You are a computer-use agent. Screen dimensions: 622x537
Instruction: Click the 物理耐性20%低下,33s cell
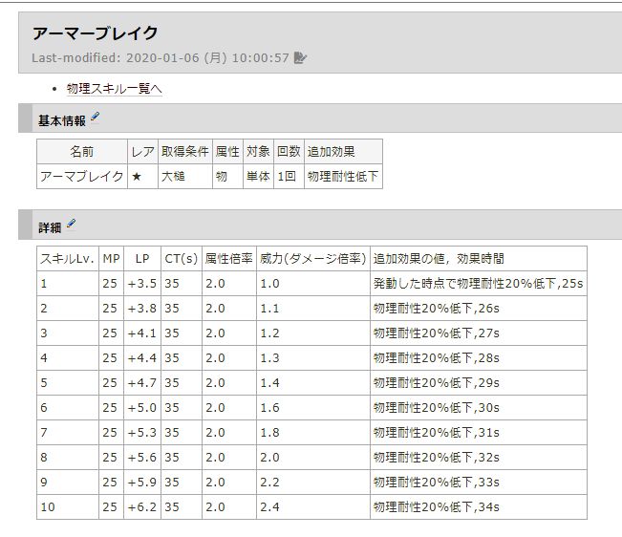tap(479, 483)
